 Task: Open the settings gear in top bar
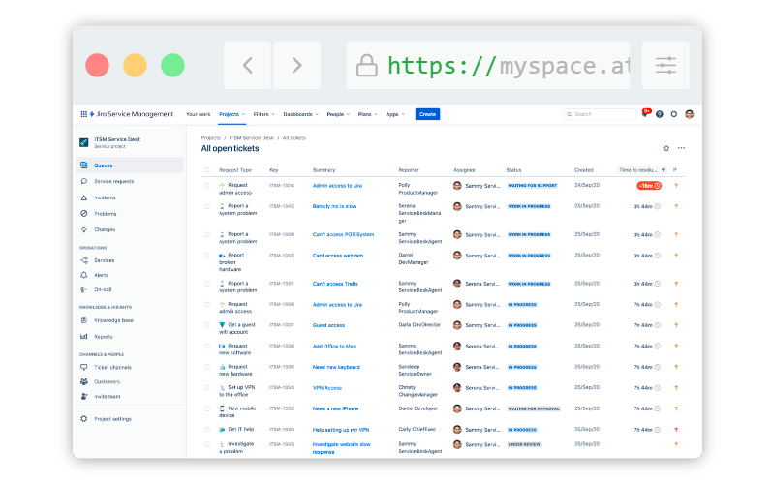[x=673, y=114]
